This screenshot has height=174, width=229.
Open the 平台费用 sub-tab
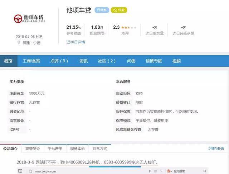coord(55,149)
